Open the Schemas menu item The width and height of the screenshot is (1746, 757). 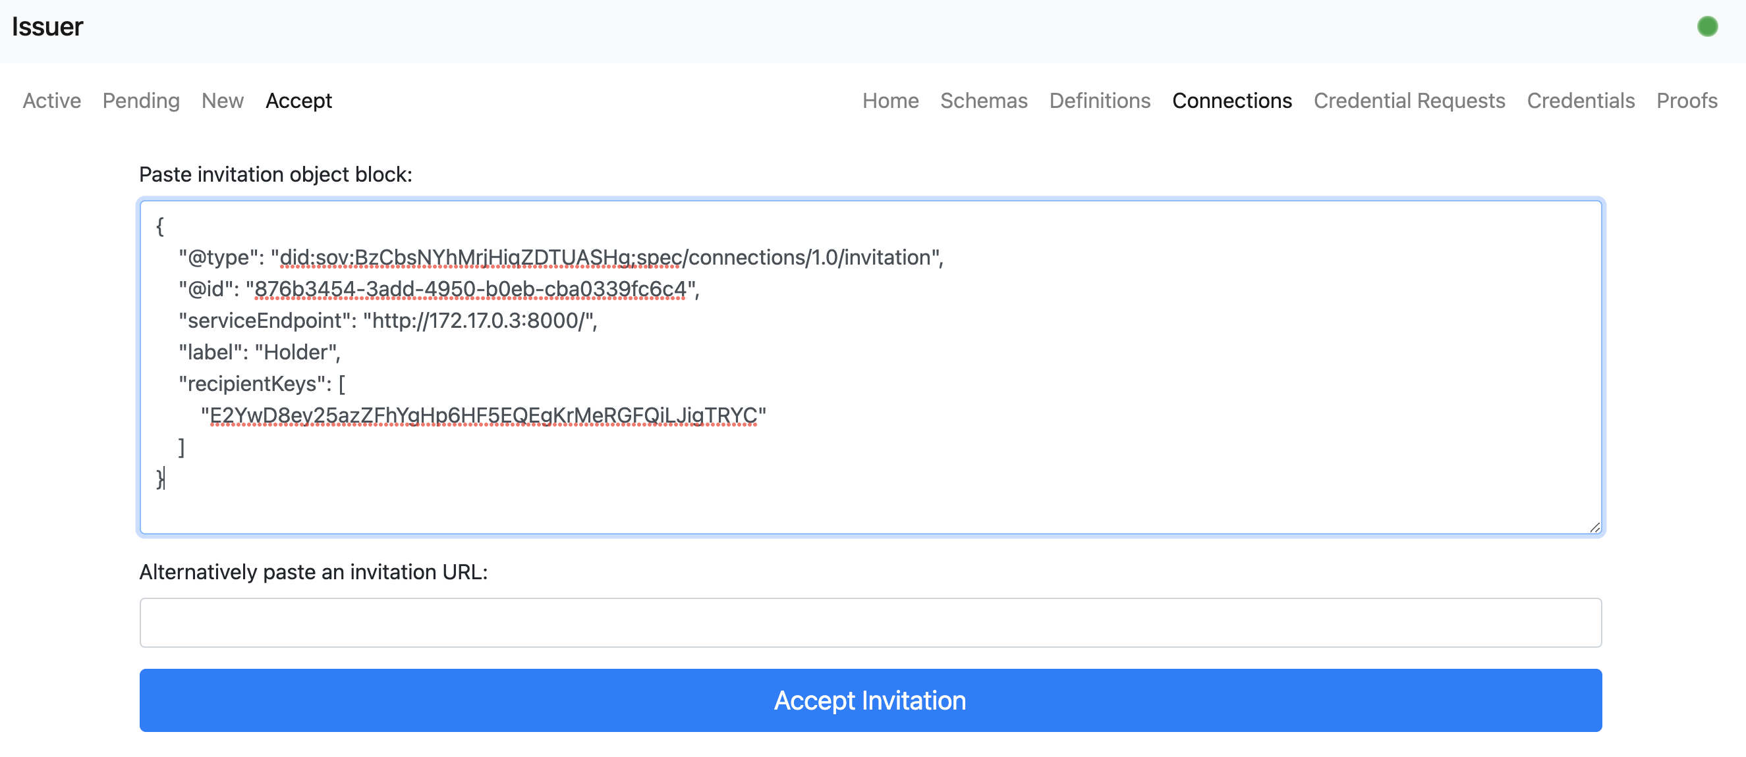coord(983,101)
